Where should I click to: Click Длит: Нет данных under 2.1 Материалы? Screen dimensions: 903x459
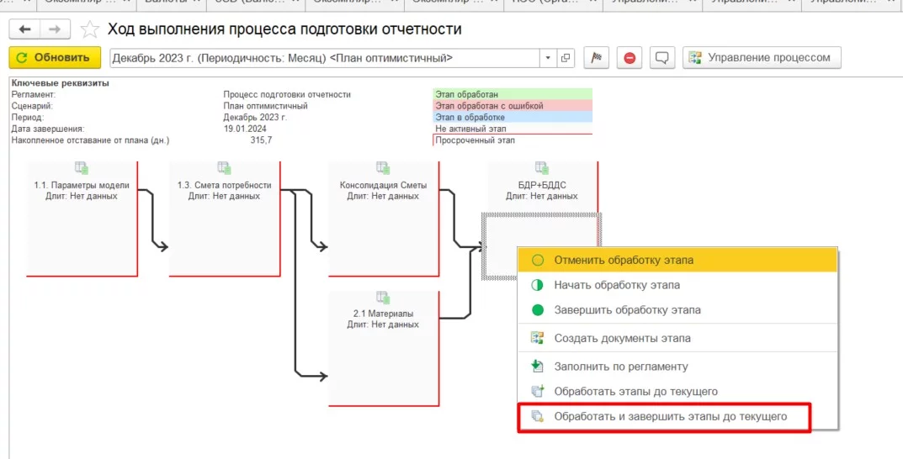point(383,324)
